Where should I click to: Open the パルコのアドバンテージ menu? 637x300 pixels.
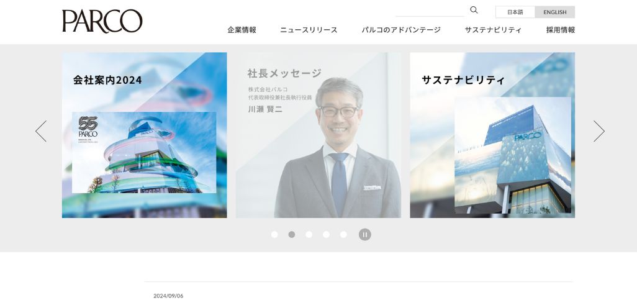[x=401, y=30]
